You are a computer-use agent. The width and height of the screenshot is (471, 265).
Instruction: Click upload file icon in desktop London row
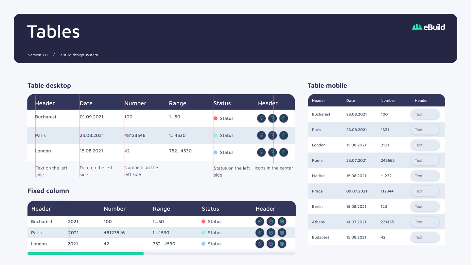tap(272, 152)
